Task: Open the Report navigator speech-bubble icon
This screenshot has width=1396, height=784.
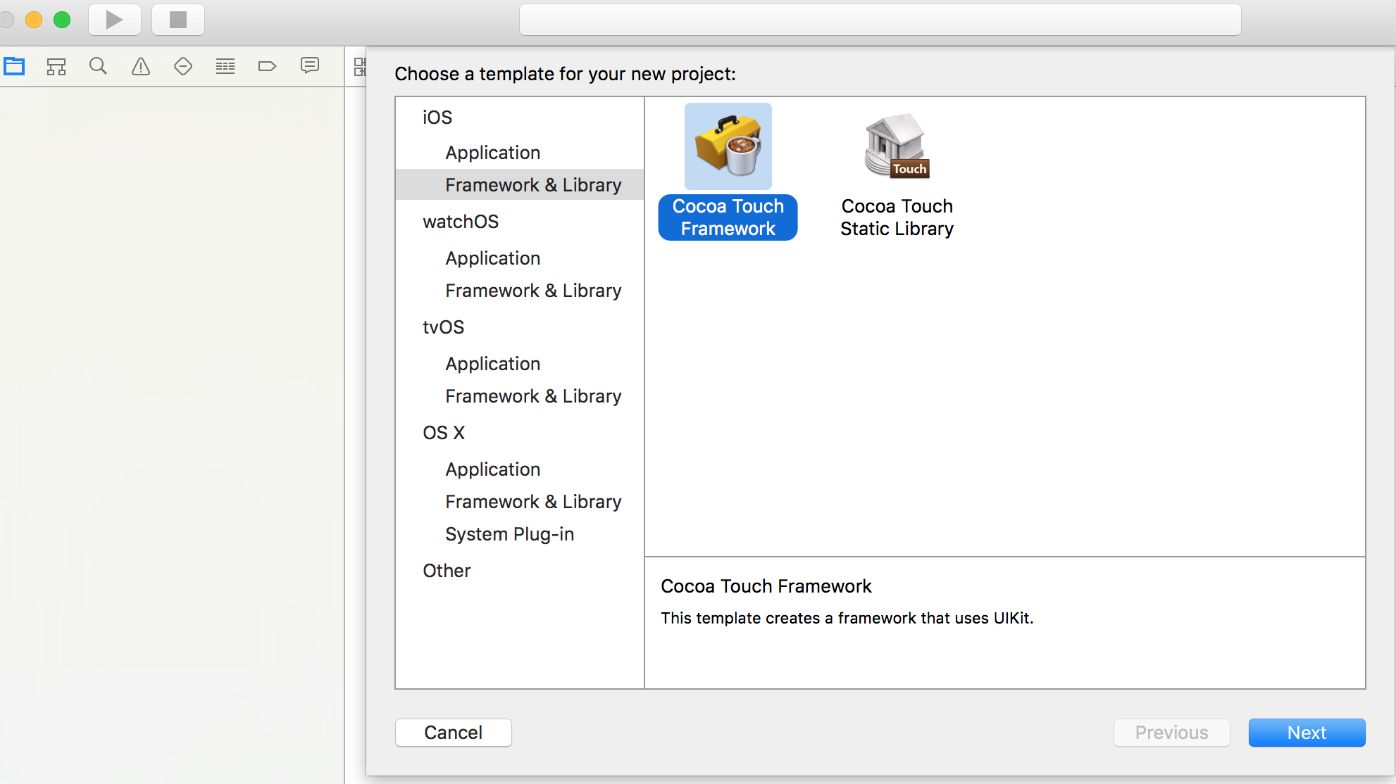Action: [310, 66]
